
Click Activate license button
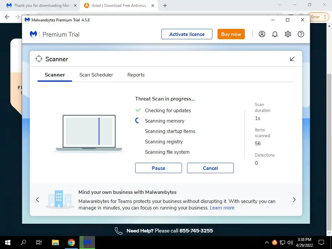click(x=187, y=34)
